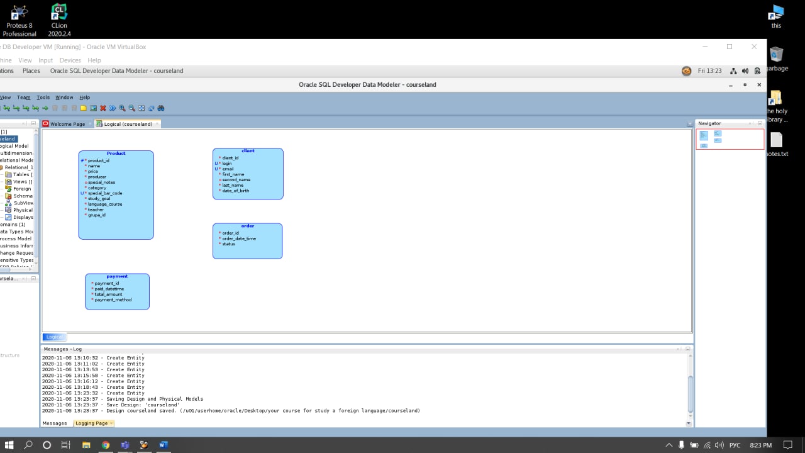The image size is (805, 453).
Task: Click the log panel vertical scrollbar
Action: pyautogui.click(x=689, y=394)
